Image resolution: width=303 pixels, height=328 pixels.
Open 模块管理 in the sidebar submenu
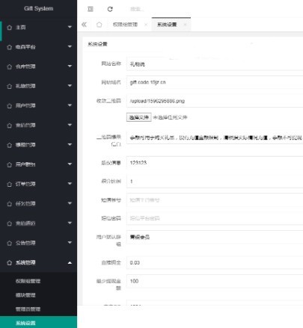(x=25, y=295)
